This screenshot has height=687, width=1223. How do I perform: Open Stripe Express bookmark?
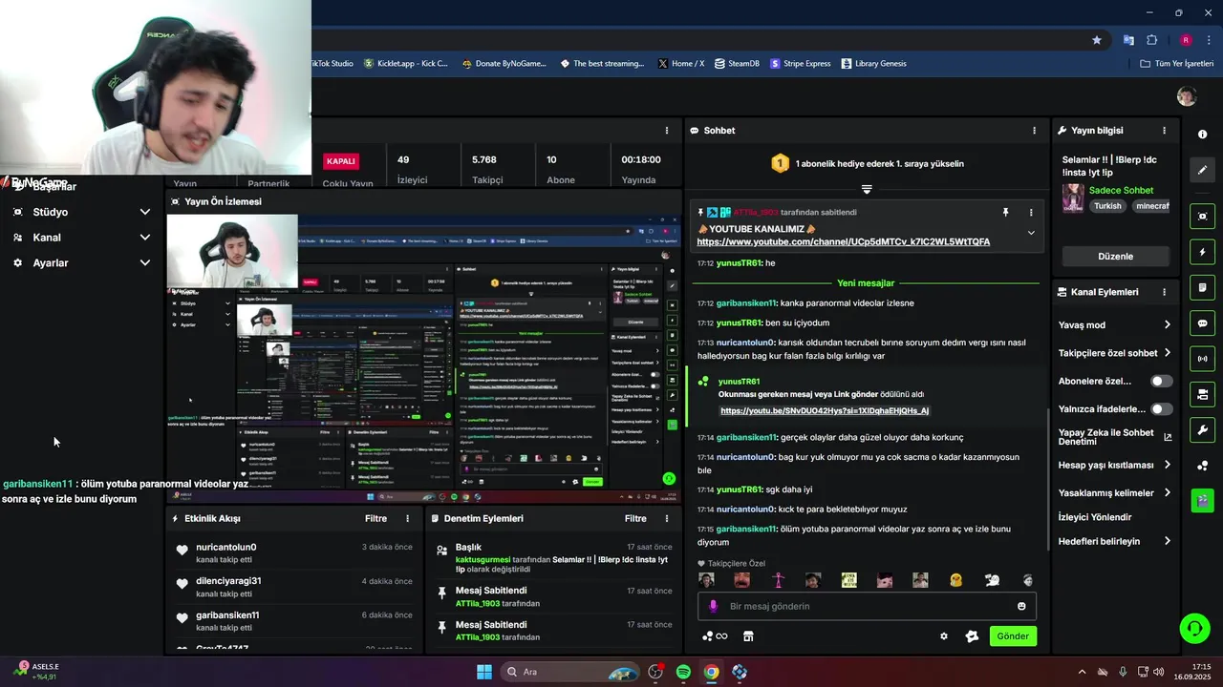pos(799,64)
